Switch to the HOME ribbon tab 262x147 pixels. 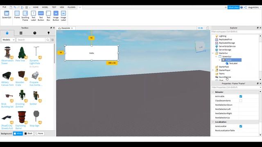click(36, 7)
